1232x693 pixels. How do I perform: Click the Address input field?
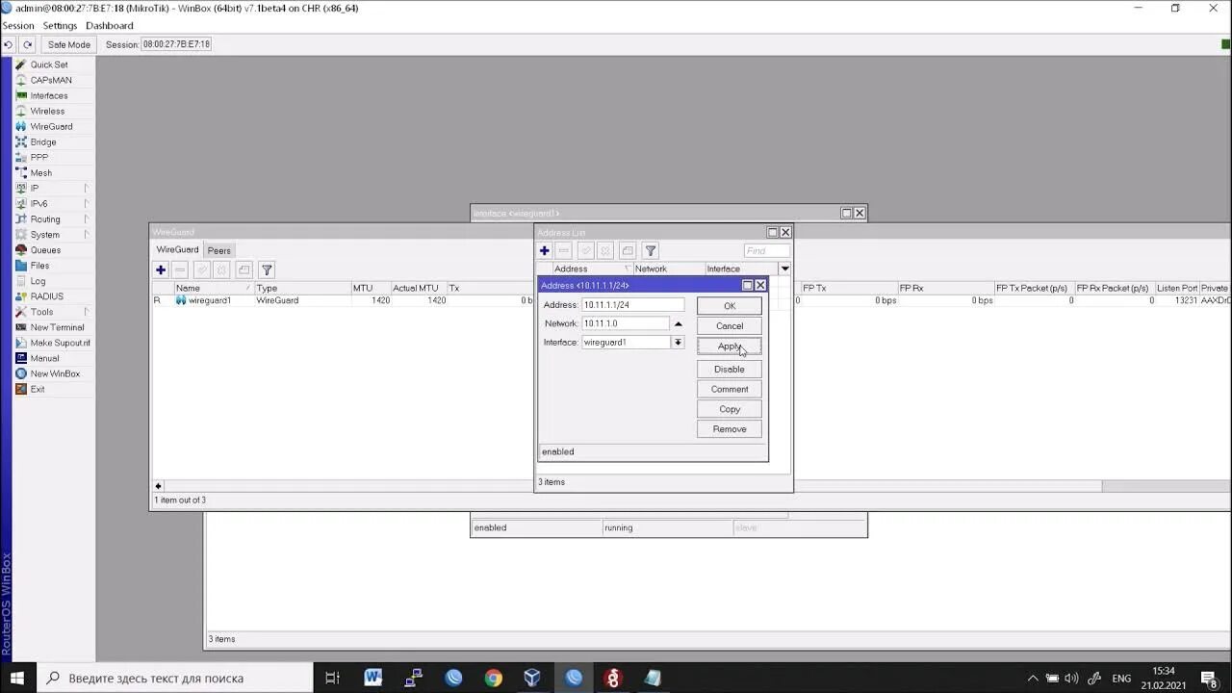[632, 304]
